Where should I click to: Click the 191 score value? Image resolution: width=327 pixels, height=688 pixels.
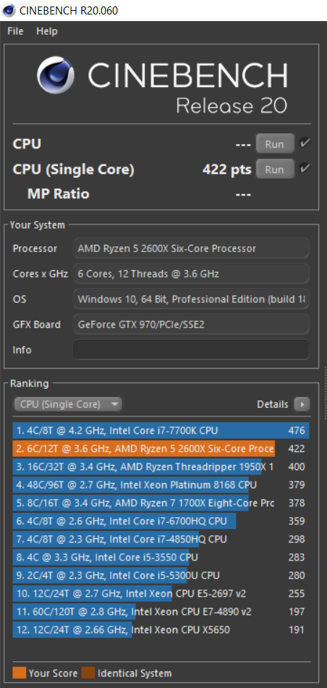[x=297, y=629]
